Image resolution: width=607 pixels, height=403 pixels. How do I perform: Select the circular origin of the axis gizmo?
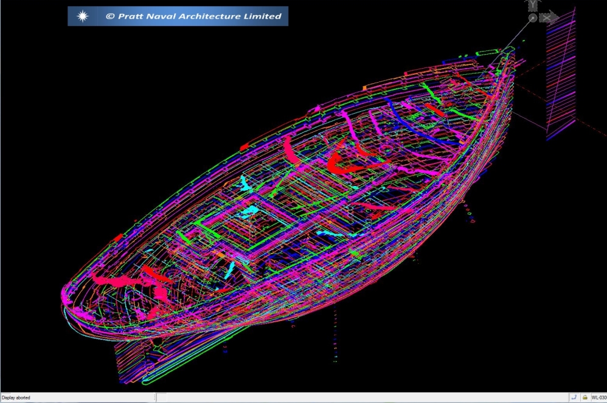[533, 18]
